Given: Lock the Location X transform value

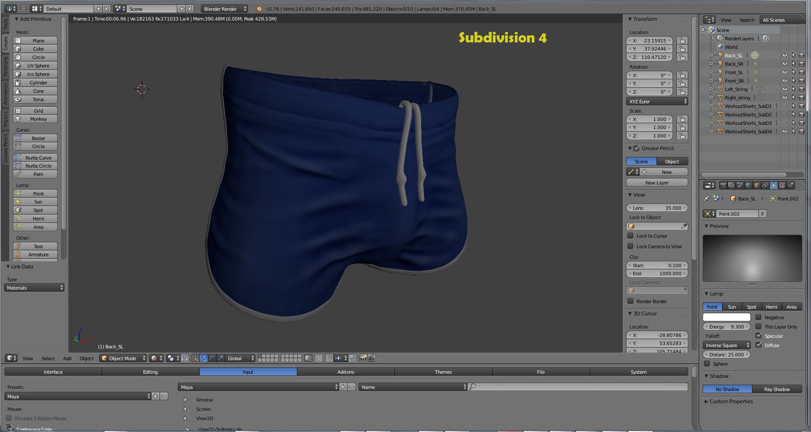Looking at the screenshot, I should pos(682,41).
